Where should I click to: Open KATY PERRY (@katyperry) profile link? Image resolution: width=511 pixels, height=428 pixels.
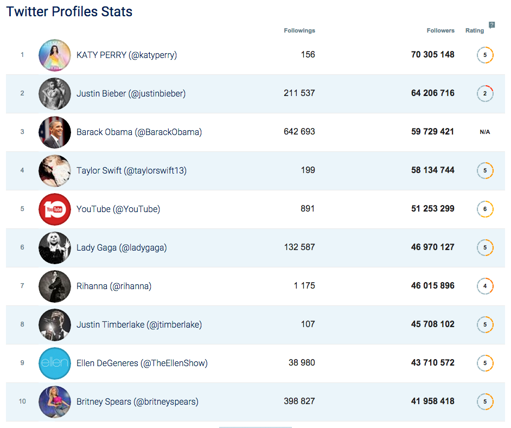point(127,55)
